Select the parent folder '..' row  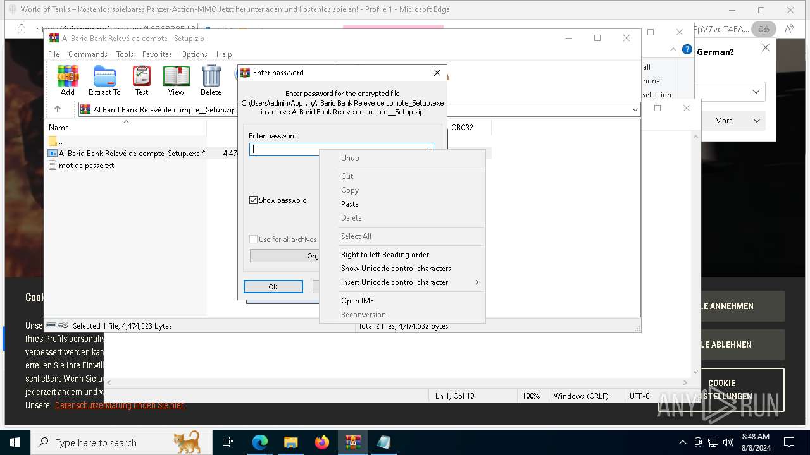pyautogui.click(x=127, y=141)
